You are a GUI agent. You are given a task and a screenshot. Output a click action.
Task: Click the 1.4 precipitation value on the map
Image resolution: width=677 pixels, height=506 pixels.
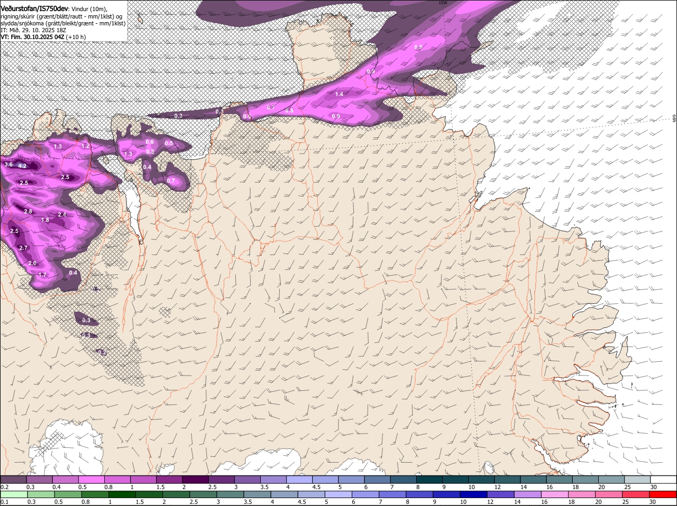[340, 94]
